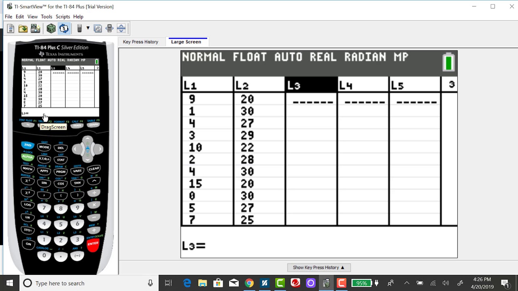This screenshot has width=518, height=291.
Task: Click the volume icon in system tray
Action: pos(446,283)
